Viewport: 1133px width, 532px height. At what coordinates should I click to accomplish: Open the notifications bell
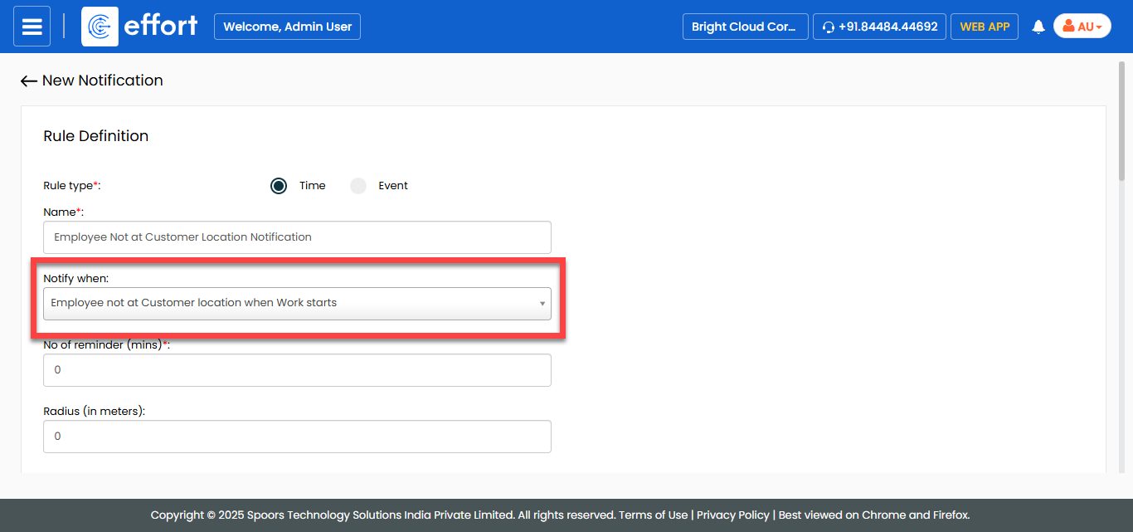1038,27
